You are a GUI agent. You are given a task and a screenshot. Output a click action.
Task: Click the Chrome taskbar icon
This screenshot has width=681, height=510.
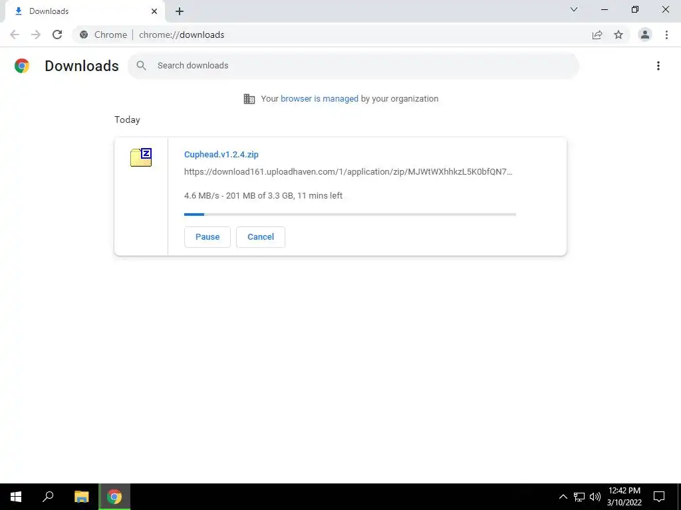pyautogui.click(x=114, y=497)
